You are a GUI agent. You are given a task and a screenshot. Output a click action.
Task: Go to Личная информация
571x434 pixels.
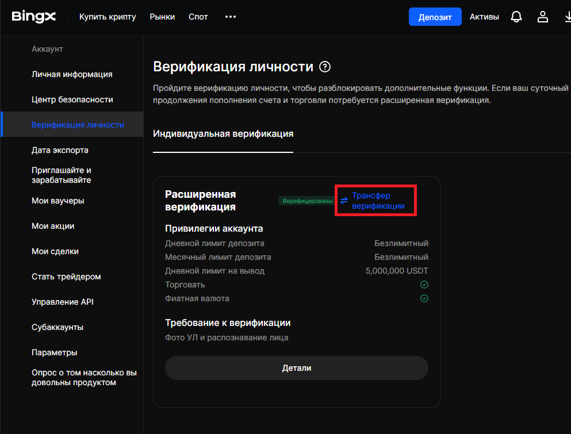(x=72, y=74)
